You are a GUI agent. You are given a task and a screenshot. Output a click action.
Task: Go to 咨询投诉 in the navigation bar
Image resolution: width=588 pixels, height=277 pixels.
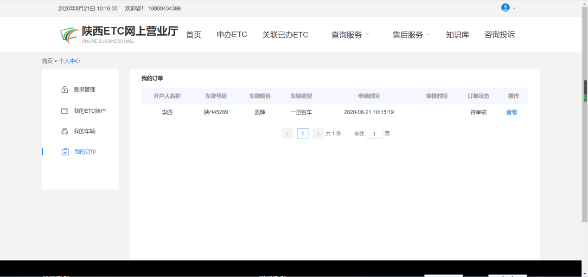pyautogui.click(x=499, y=35)
